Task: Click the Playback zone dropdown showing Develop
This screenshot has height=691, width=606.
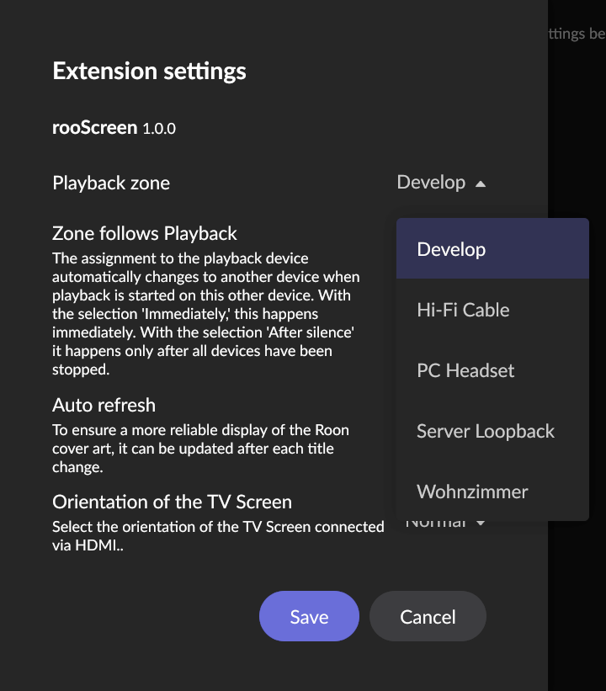Action: [x=431, y=183]
